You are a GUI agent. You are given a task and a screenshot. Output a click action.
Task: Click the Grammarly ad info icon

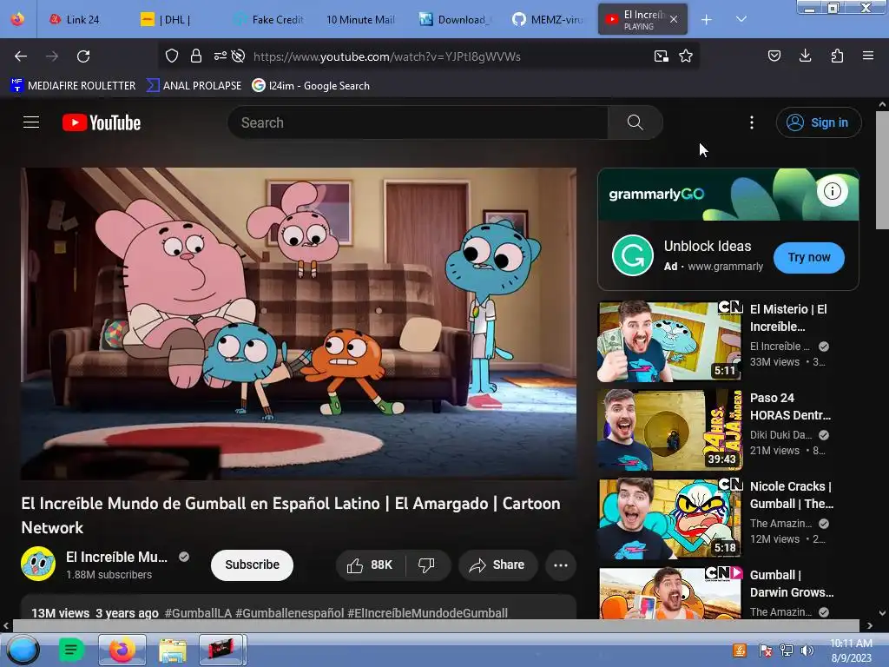click(833, 191)
